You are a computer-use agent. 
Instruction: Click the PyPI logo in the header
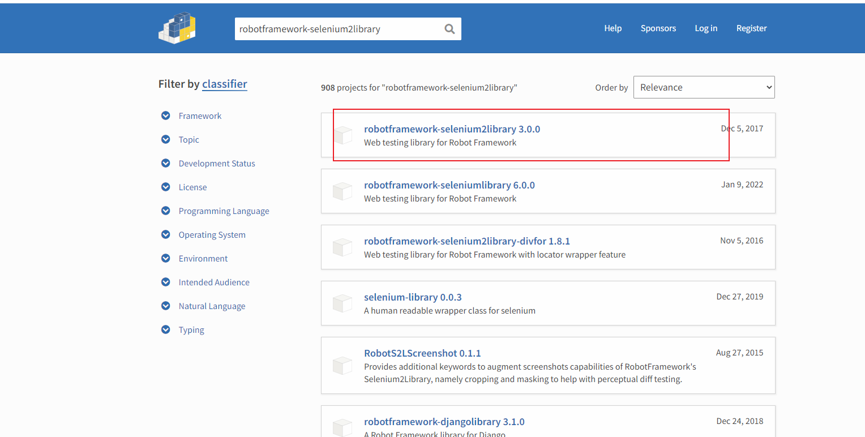coord(177,28)
